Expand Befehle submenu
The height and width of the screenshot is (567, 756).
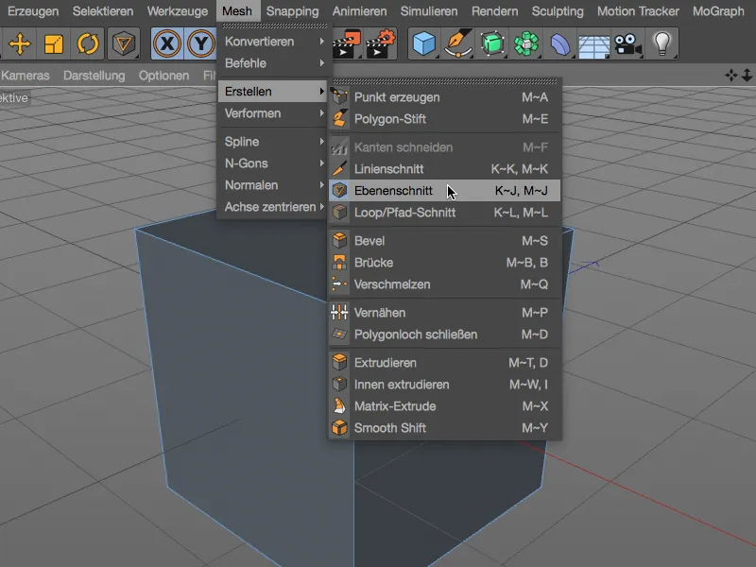[273, 63]
